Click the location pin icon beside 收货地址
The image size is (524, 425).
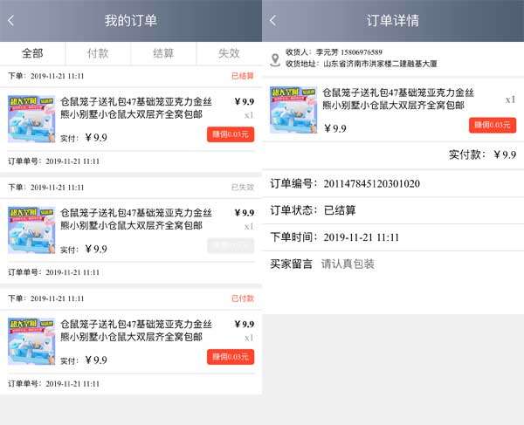coord(275,59)
